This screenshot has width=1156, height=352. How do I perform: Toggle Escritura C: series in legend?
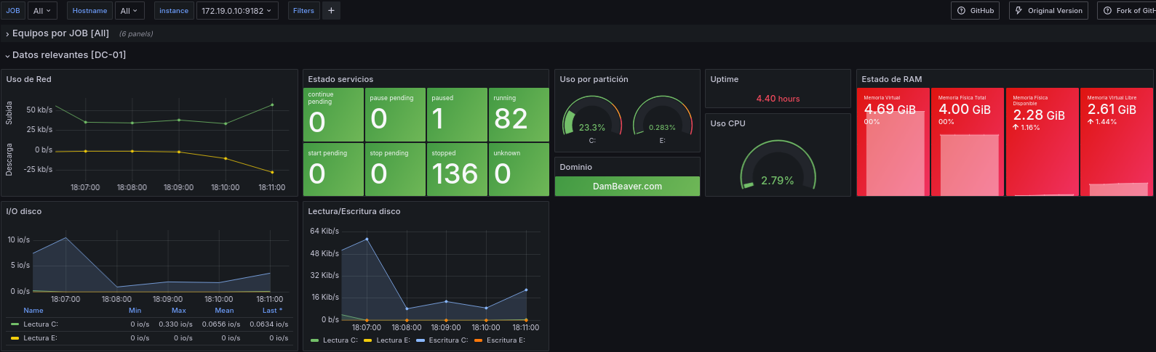click(447, 340)
